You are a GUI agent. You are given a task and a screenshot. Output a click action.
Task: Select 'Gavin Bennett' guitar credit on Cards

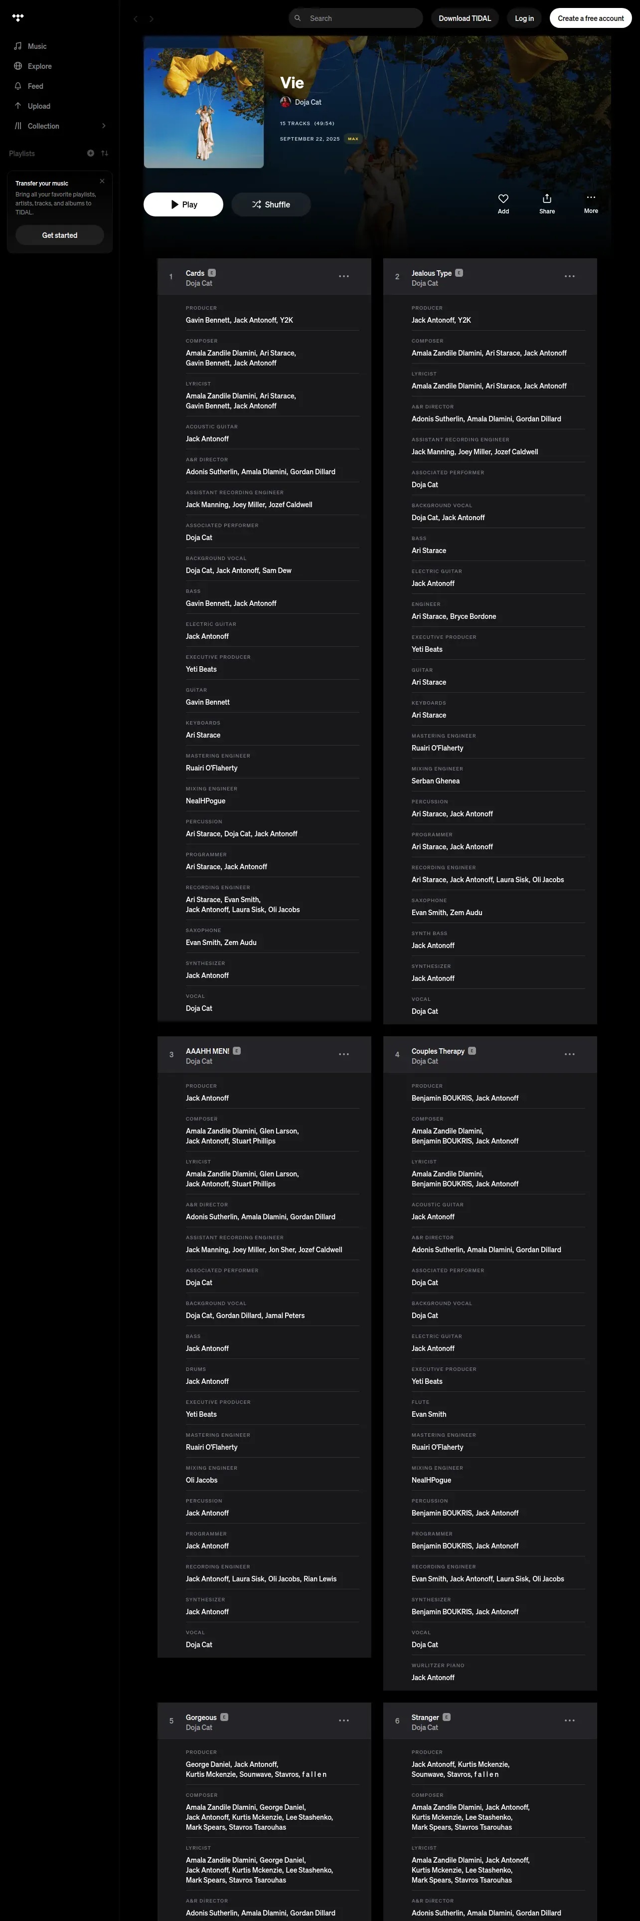point(208,702)
